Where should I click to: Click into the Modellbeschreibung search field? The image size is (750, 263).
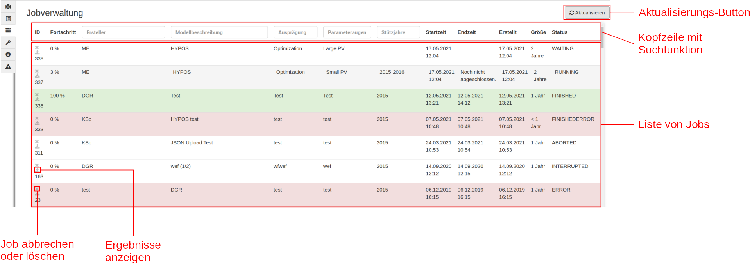coord(219,32)
